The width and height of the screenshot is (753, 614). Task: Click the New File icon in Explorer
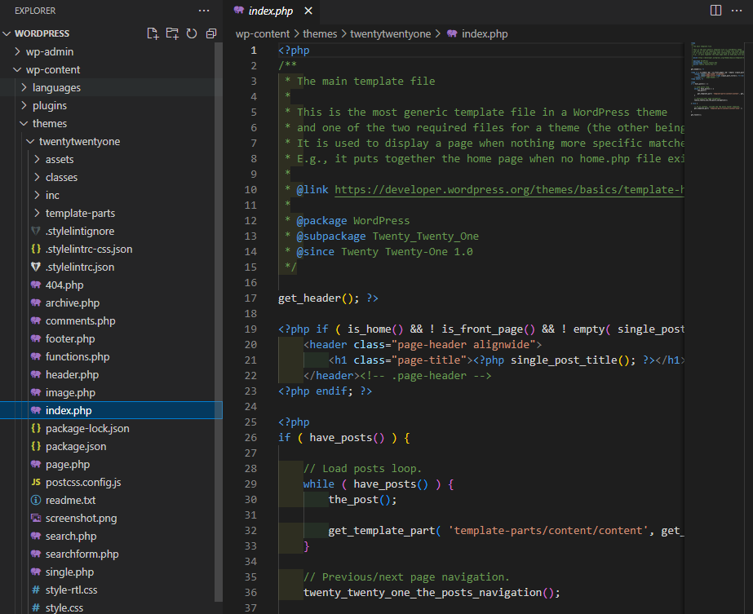pyautogui.click(x=153, y=33)
